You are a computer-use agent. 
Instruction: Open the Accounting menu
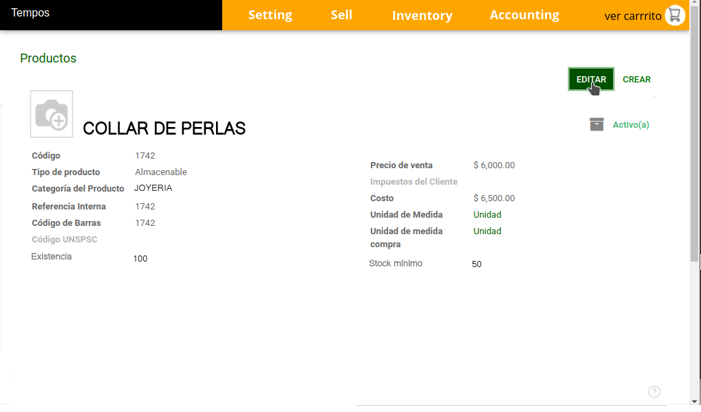524,15
